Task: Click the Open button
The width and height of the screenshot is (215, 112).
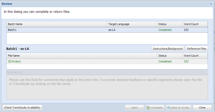Action: point(134,107)
